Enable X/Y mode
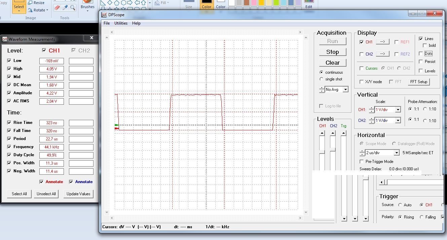 pos(362,82)
